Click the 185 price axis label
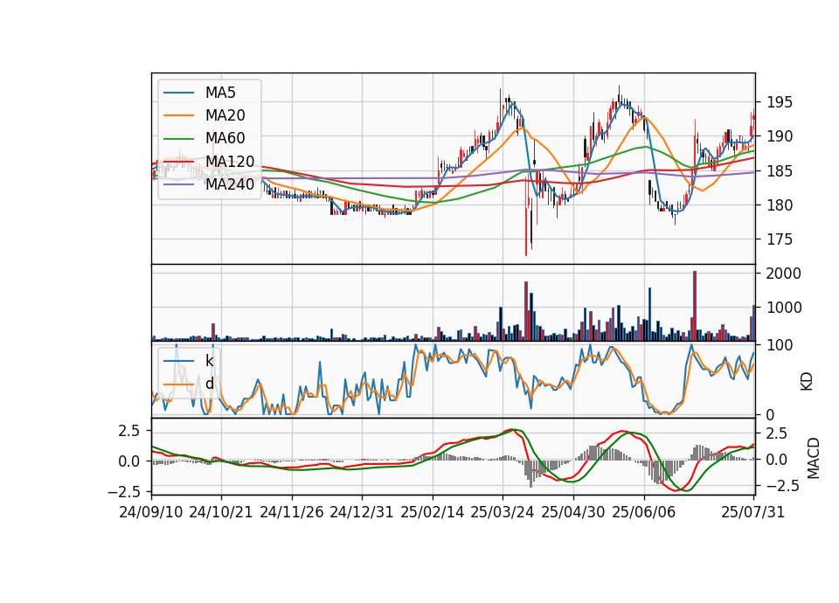The height and width of the screenshot is (603, 839). click(780, 171)
